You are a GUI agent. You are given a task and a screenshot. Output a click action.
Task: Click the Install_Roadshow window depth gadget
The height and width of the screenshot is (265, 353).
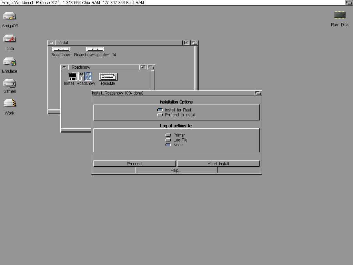pos(258,93)
